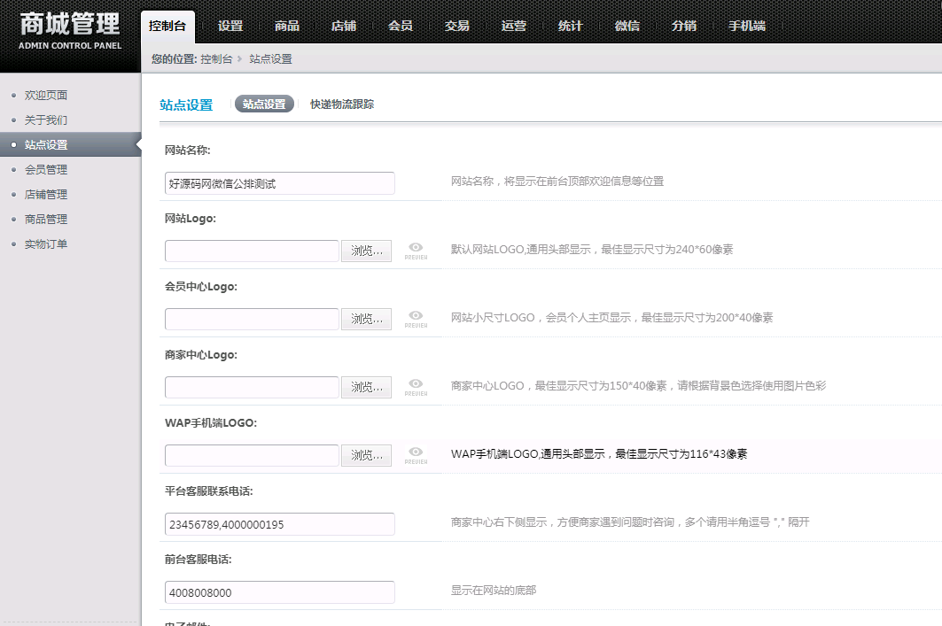Click the 网站名称 hint text
Screen dimensions: 942x626
pos(557,182)
